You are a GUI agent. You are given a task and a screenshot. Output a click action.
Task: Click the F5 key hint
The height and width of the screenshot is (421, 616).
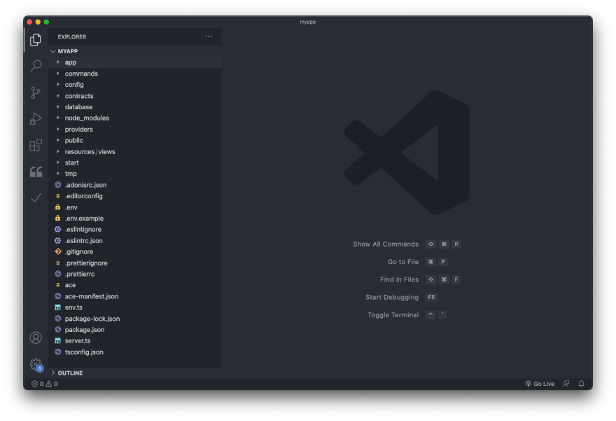(x=431, y=297)
